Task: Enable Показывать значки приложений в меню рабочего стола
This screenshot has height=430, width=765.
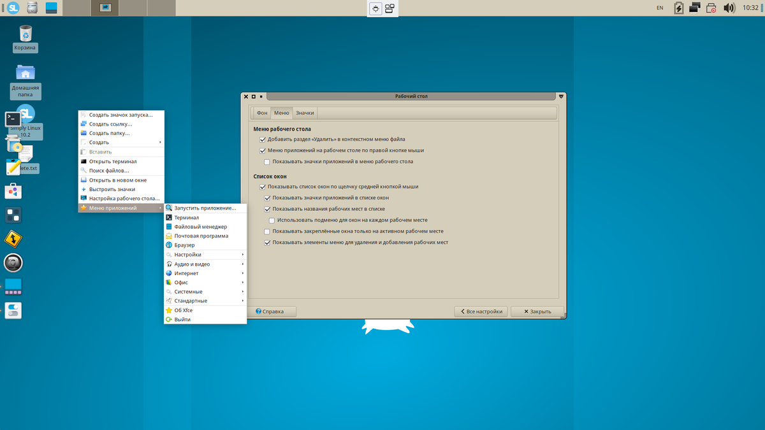Action: (266, 163)
